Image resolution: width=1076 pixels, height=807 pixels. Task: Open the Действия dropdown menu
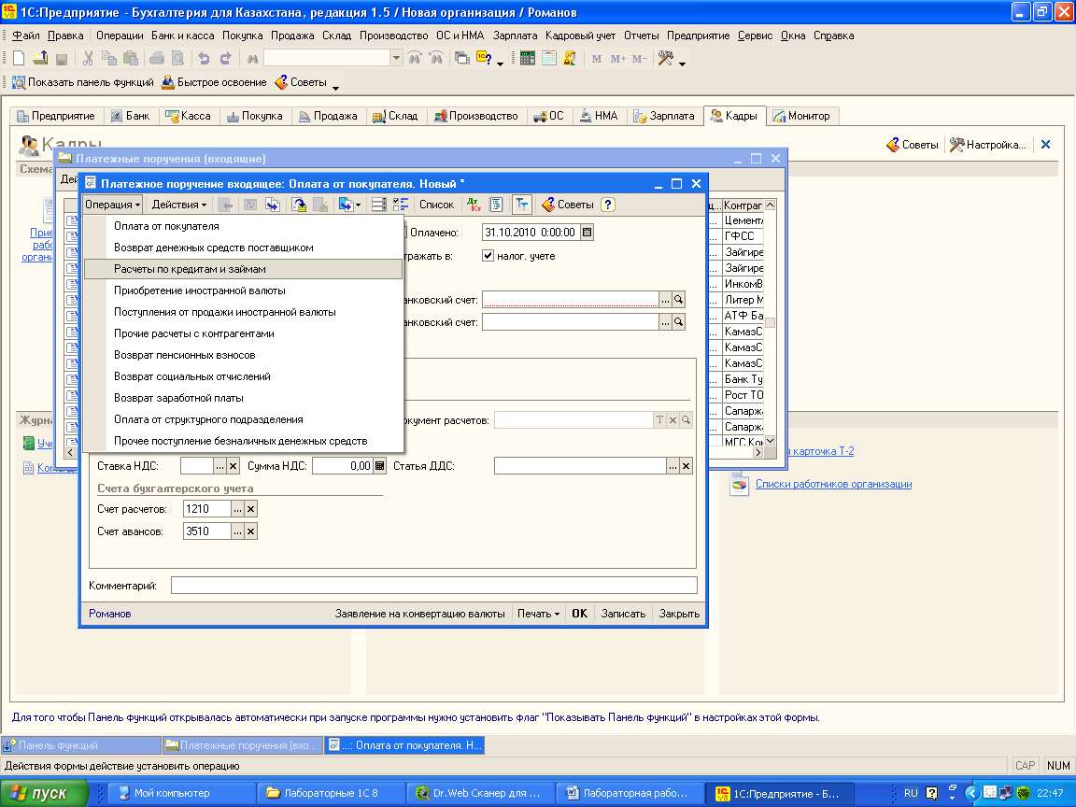[178, 205]
